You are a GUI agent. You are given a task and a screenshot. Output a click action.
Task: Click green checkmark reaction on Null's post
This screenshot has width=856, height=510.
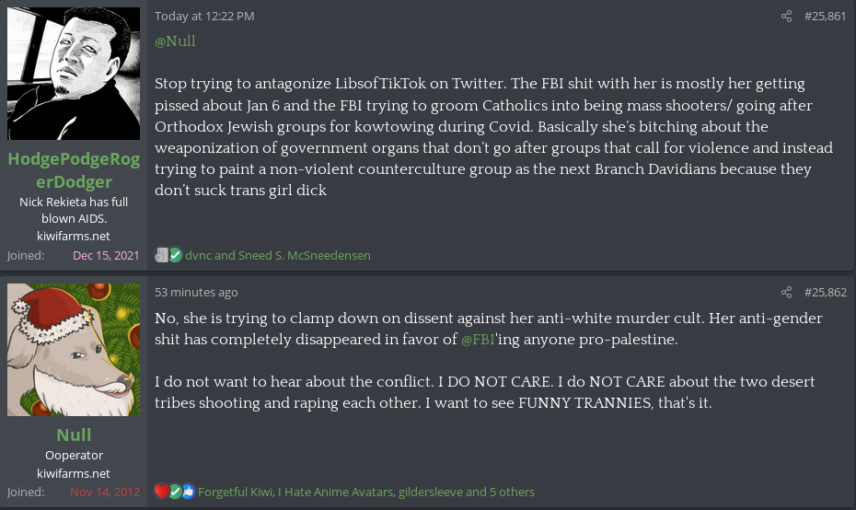175,492
